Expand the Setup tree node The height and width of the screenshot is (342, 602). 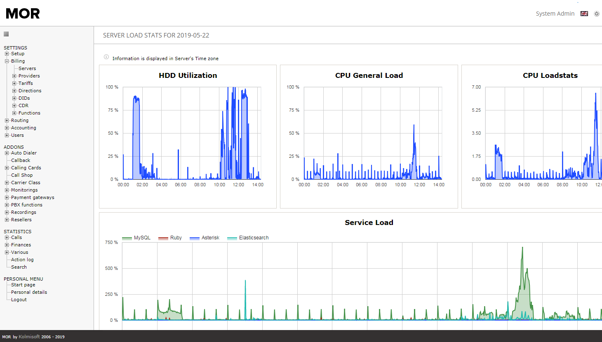7,54
